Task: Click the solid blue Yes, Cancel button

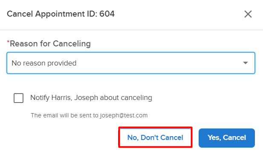Action: (x=227, y=138)
